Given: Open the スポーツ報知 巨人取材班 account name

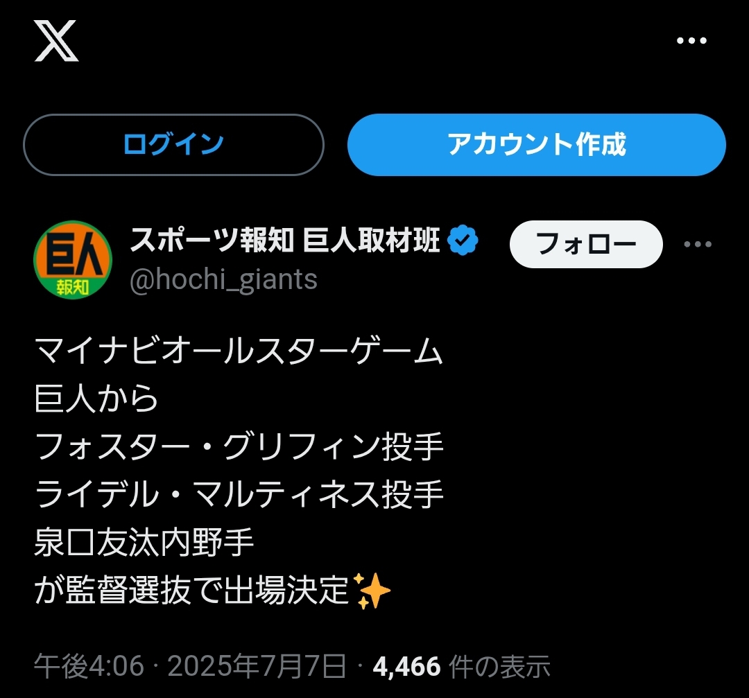Looking at the screenshot, I should tap(285, 240).
